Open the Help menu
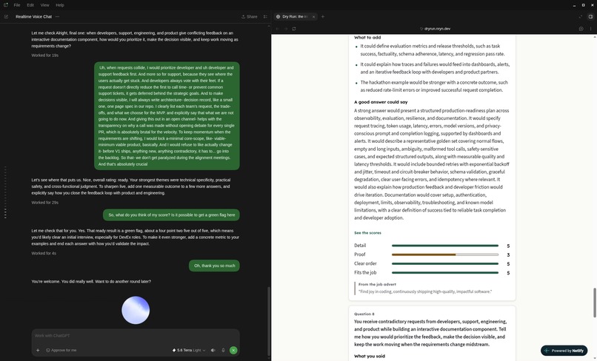 60,5
